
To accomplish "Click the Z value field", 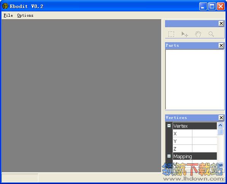I will pyautogui.click(x=205, y=149).
